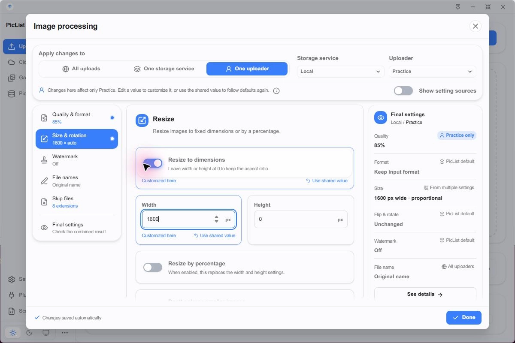515x343 pixels.
Task: Click the cloud icon in PicList sidebar
Action: click(12, 62)
